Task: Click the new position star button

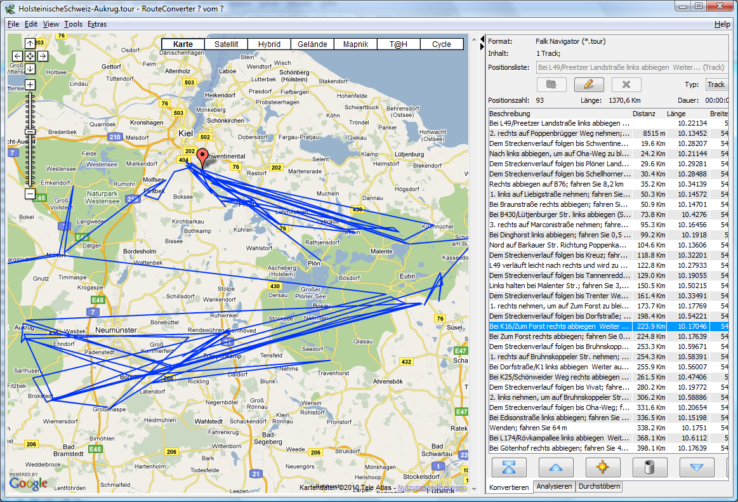Action: [x=602, y=468]
